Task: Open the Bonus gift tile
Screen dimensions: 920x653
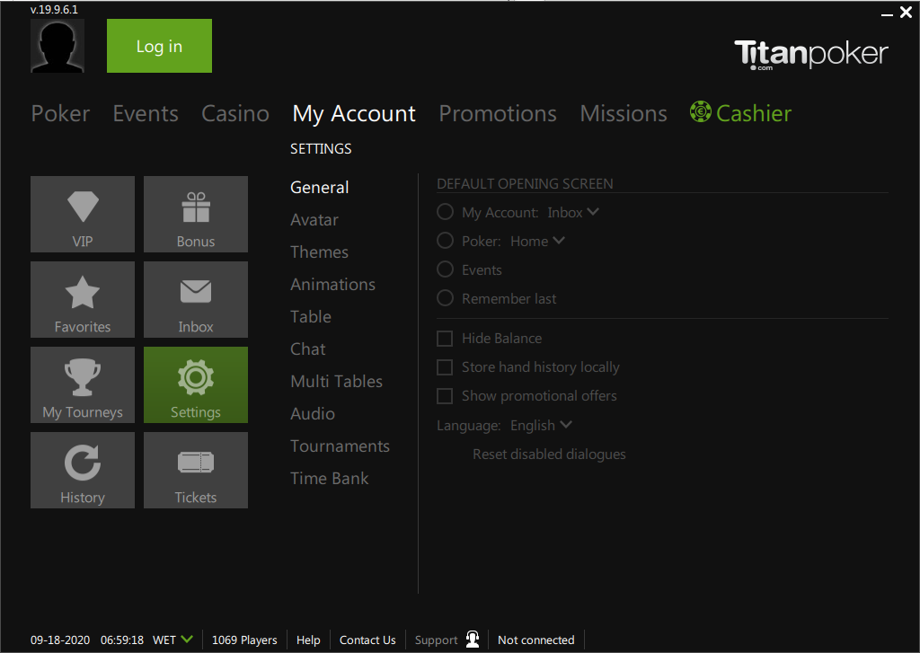Action: point(196,214)
